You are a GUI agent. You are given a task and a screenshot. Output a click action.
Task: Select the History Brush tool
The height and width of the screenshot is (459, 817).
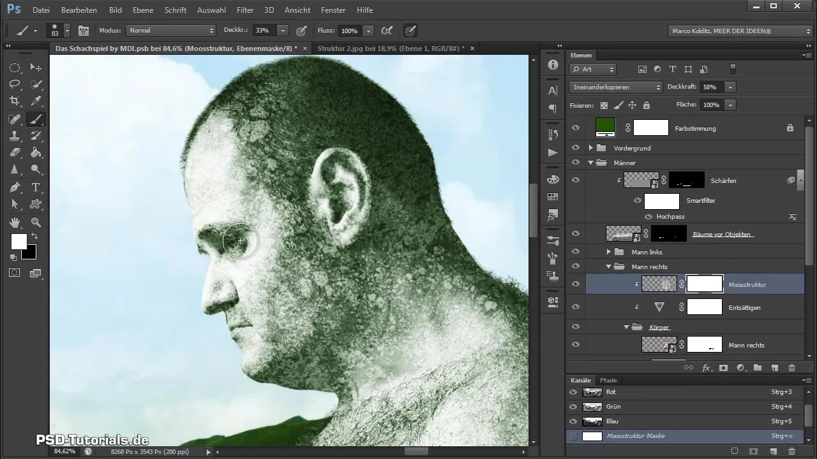point(36,136)
